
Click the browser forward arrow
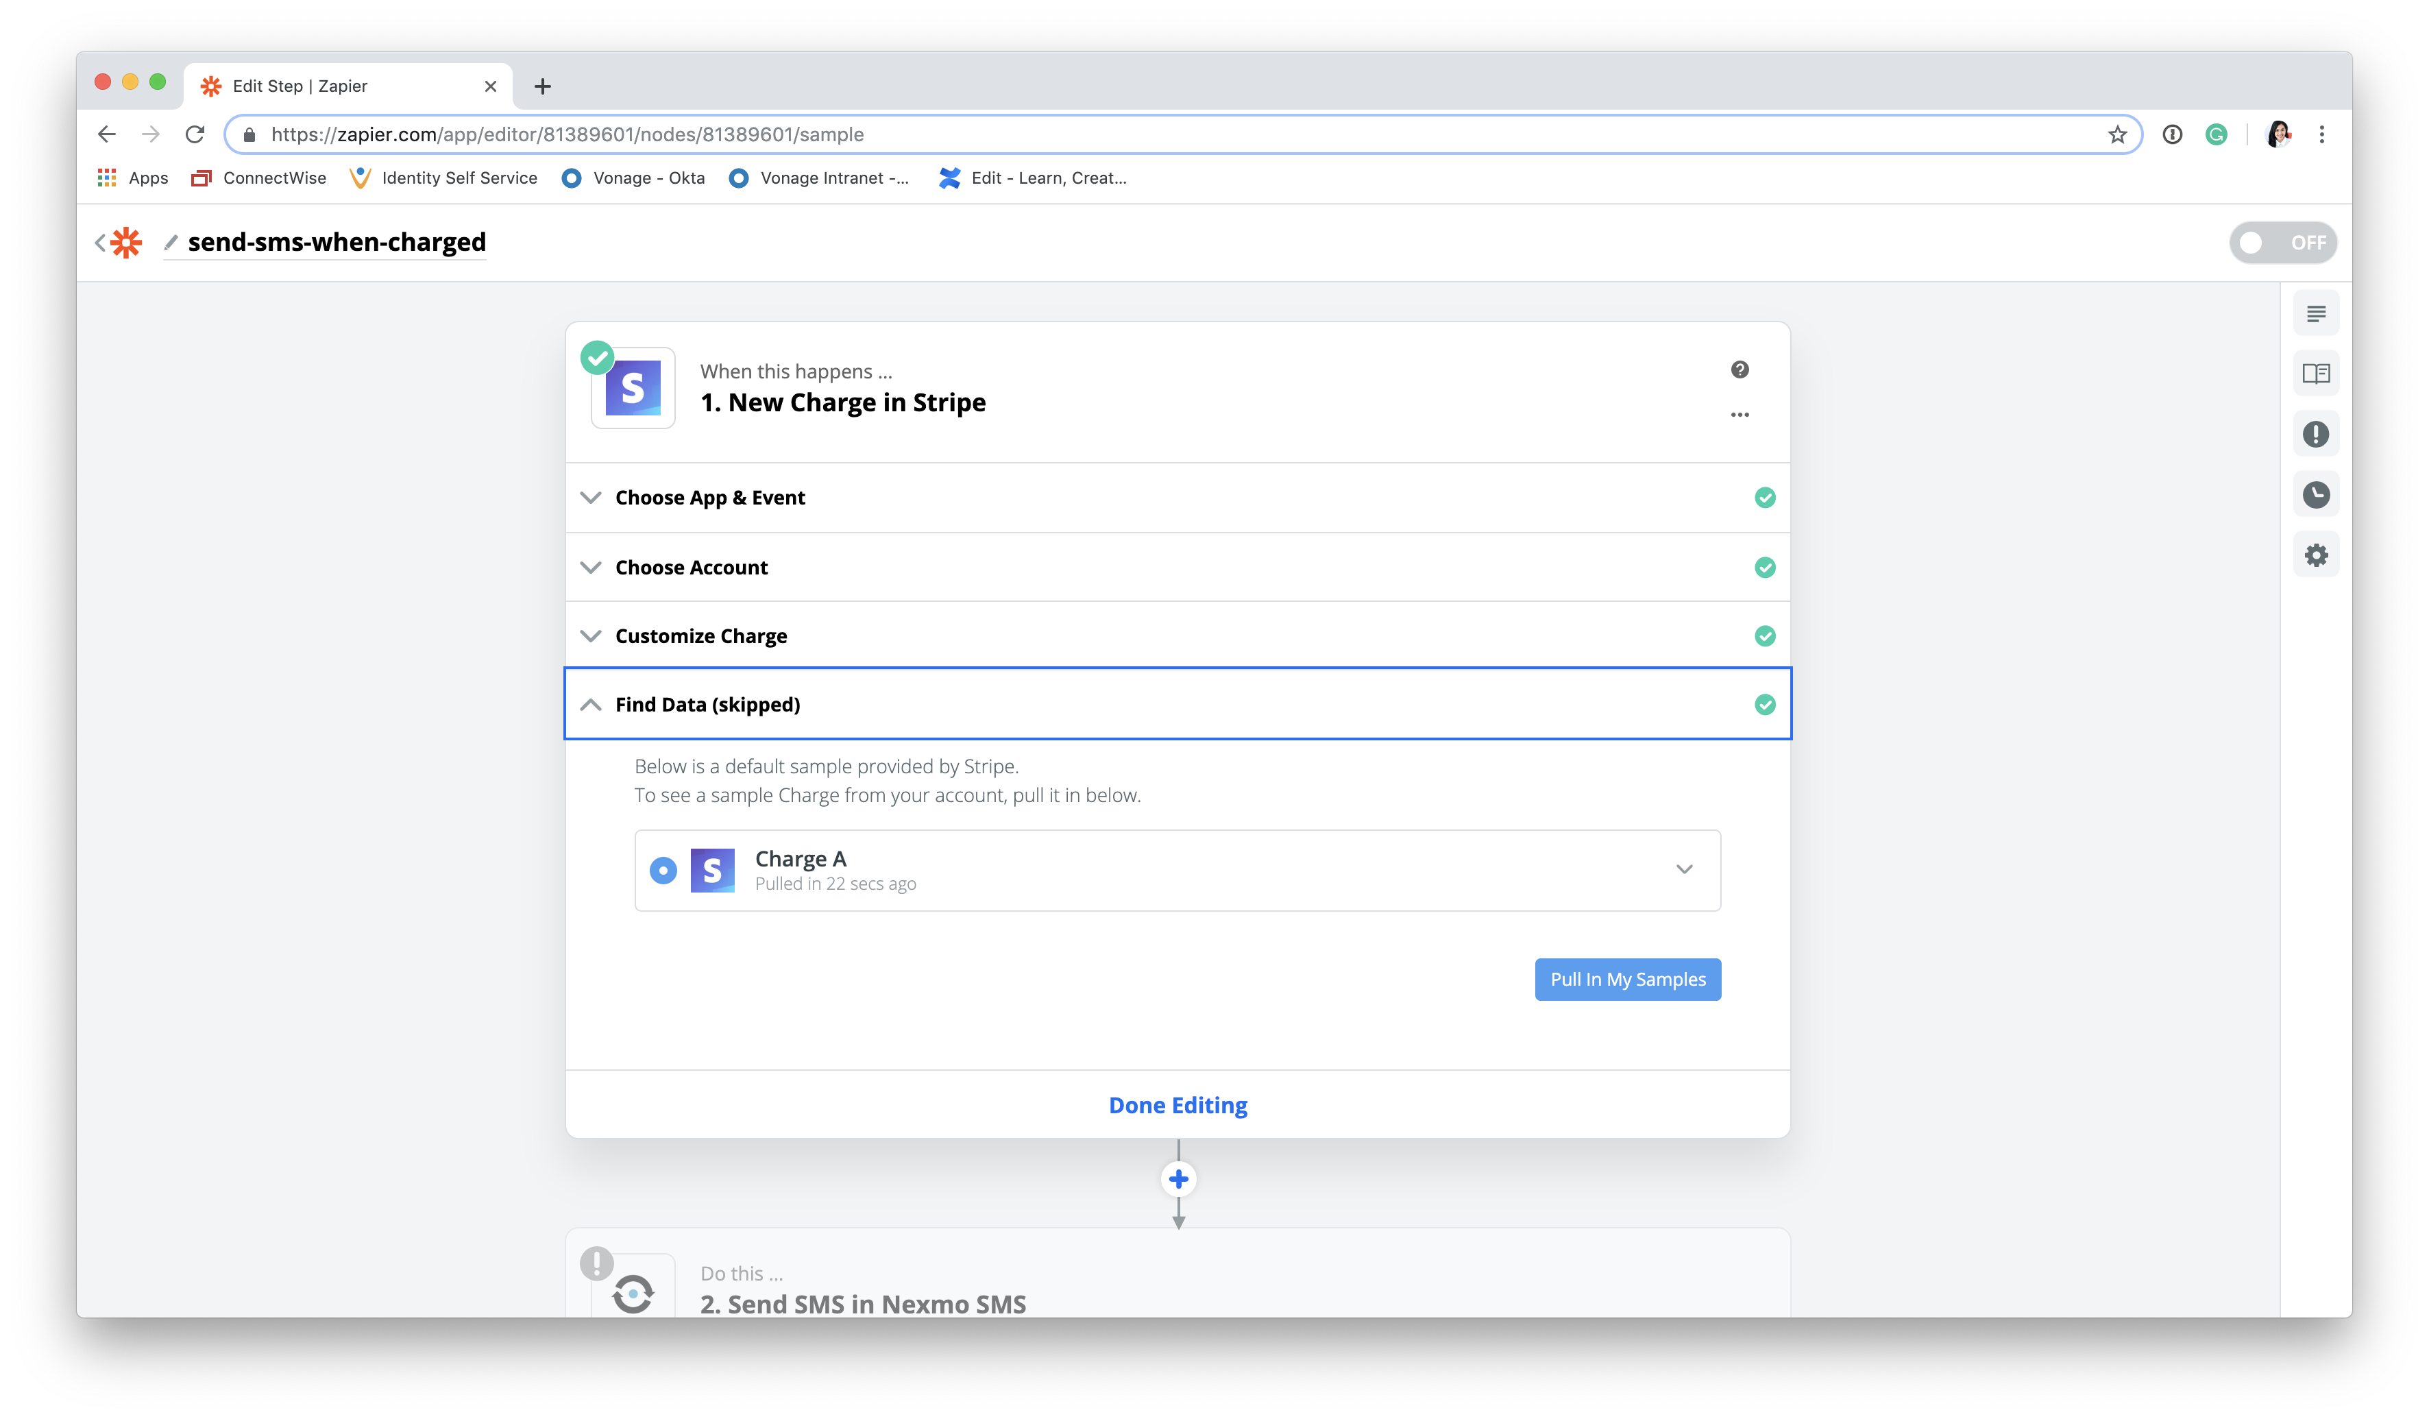pyautogui.click(x=150, y=134)
